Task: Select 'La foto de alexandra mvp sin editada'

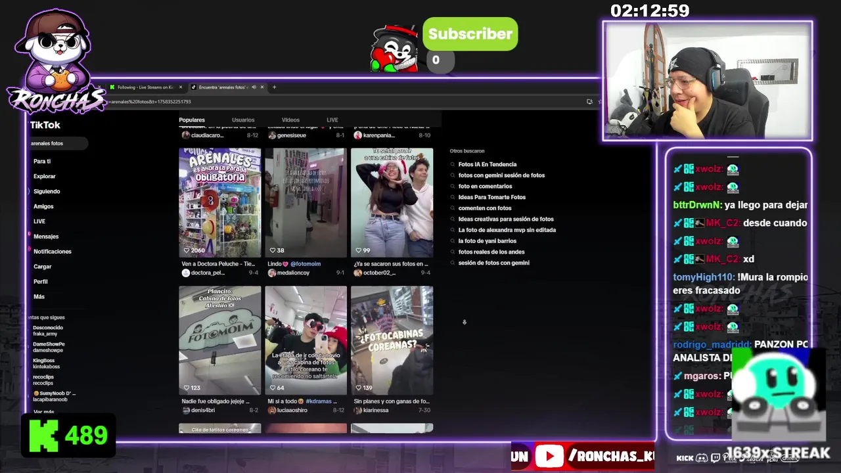Action: point(507,230)
